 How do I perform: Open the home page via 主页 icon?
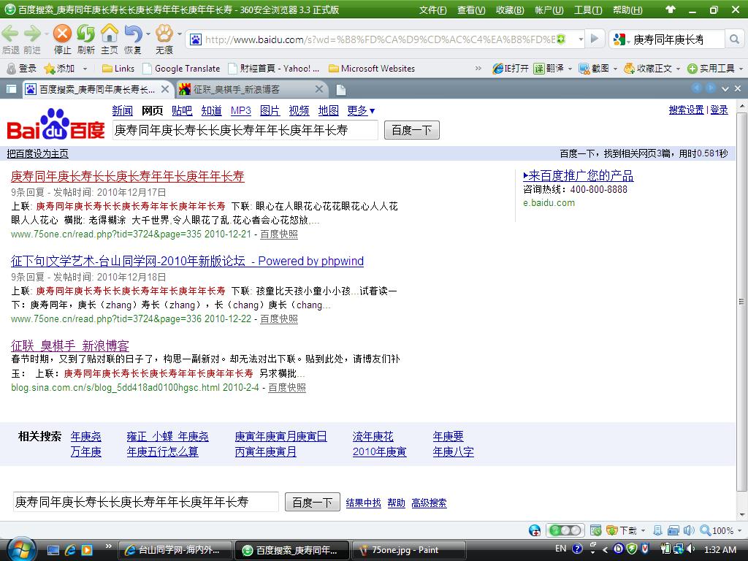point(110,34)
